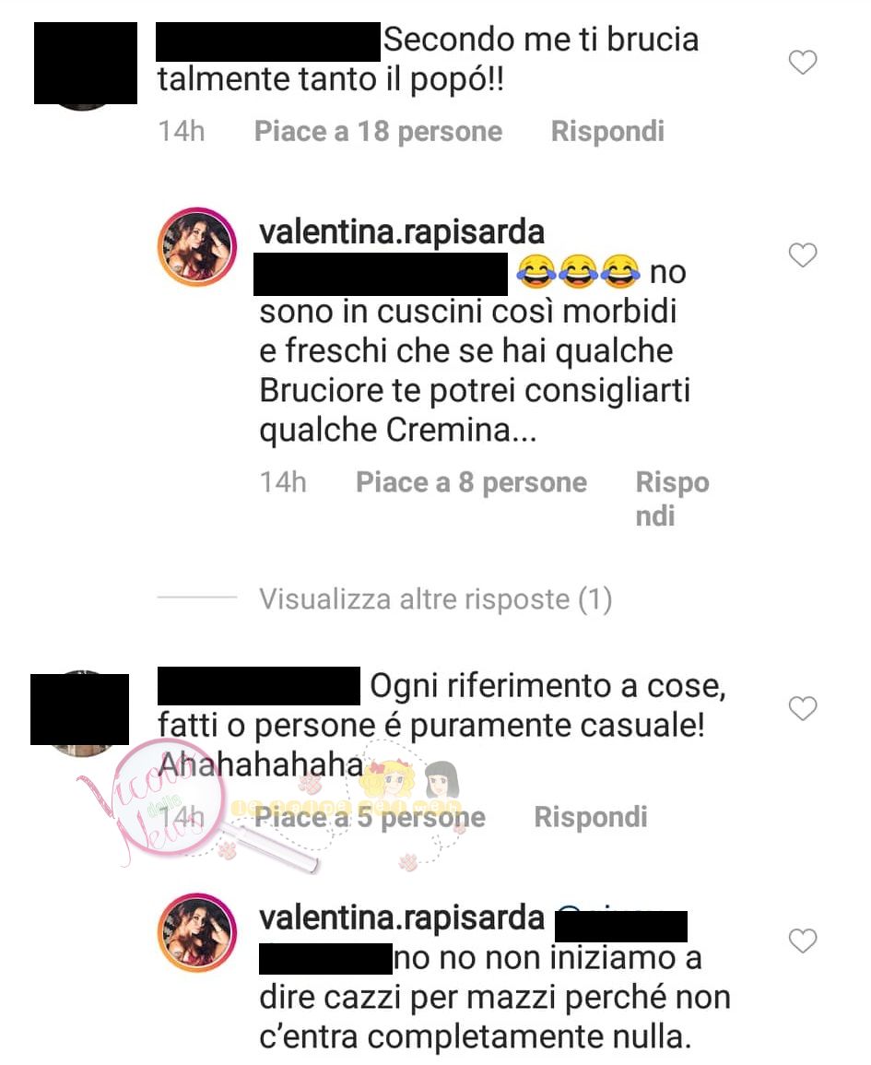Screen dimensions: 871x1065
Task: Reply to valentina's comment about 'Cremina'
Action: [x=672, y=499]
